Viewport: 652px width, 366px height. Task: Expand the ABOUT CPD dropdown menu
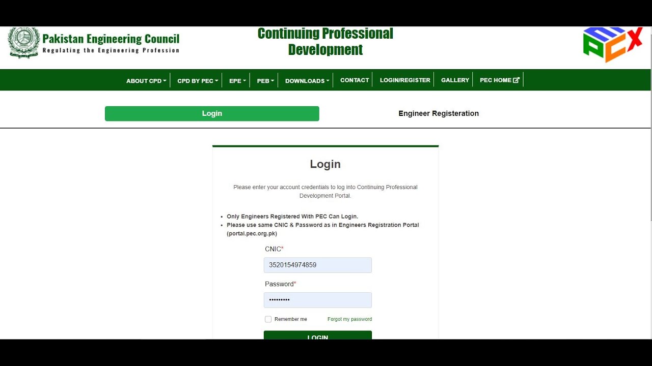pyautogui.click(x=146, y=80)
